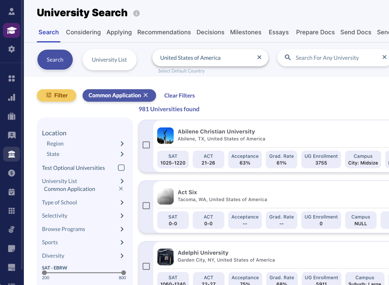
Task: Expand the Browse Programs filter
Action: [x=122, y=229]
